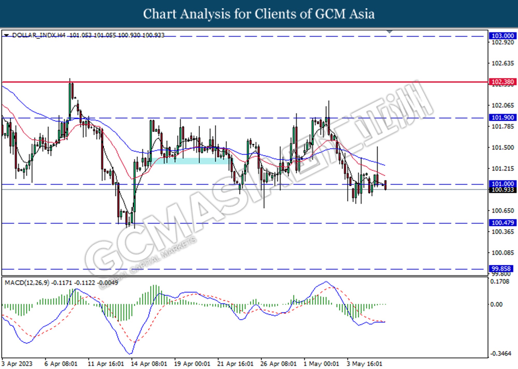
Task: Click the Chart Analysis for Clients title
Action: click(259, 14)
